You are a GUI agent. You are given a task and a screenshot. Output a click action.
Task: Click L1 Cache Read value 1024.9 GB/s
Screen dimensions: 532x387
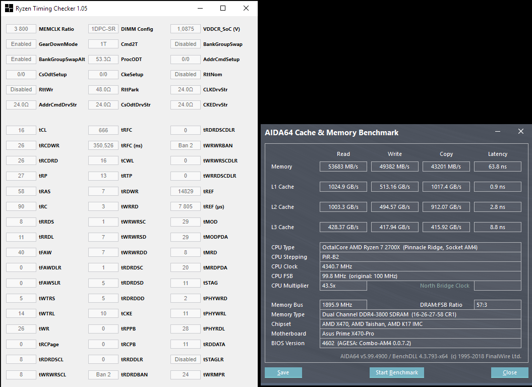click(343, 187)
